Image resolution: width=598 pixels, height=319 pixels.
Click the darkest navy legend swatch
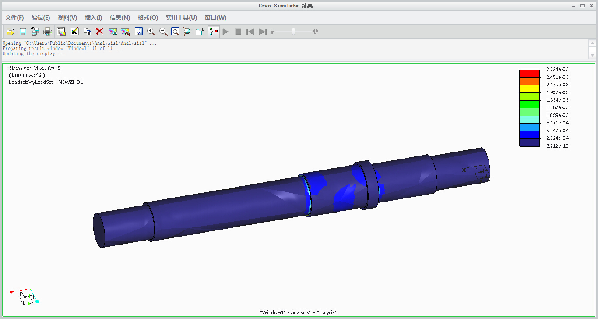coord(530,142)
